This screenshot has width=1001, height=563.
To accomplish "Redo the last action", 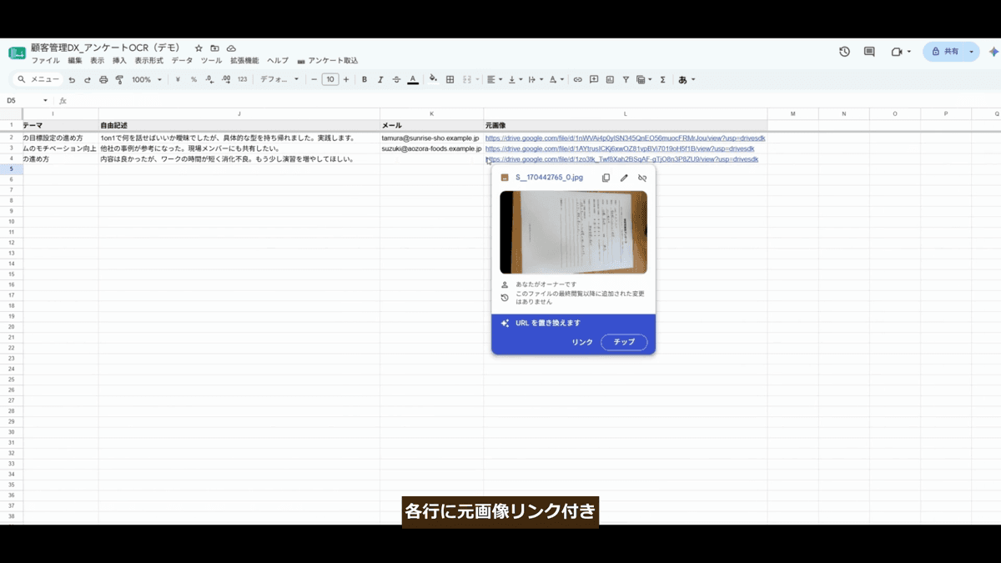I will pyautogui.click(x=88, y=80).
